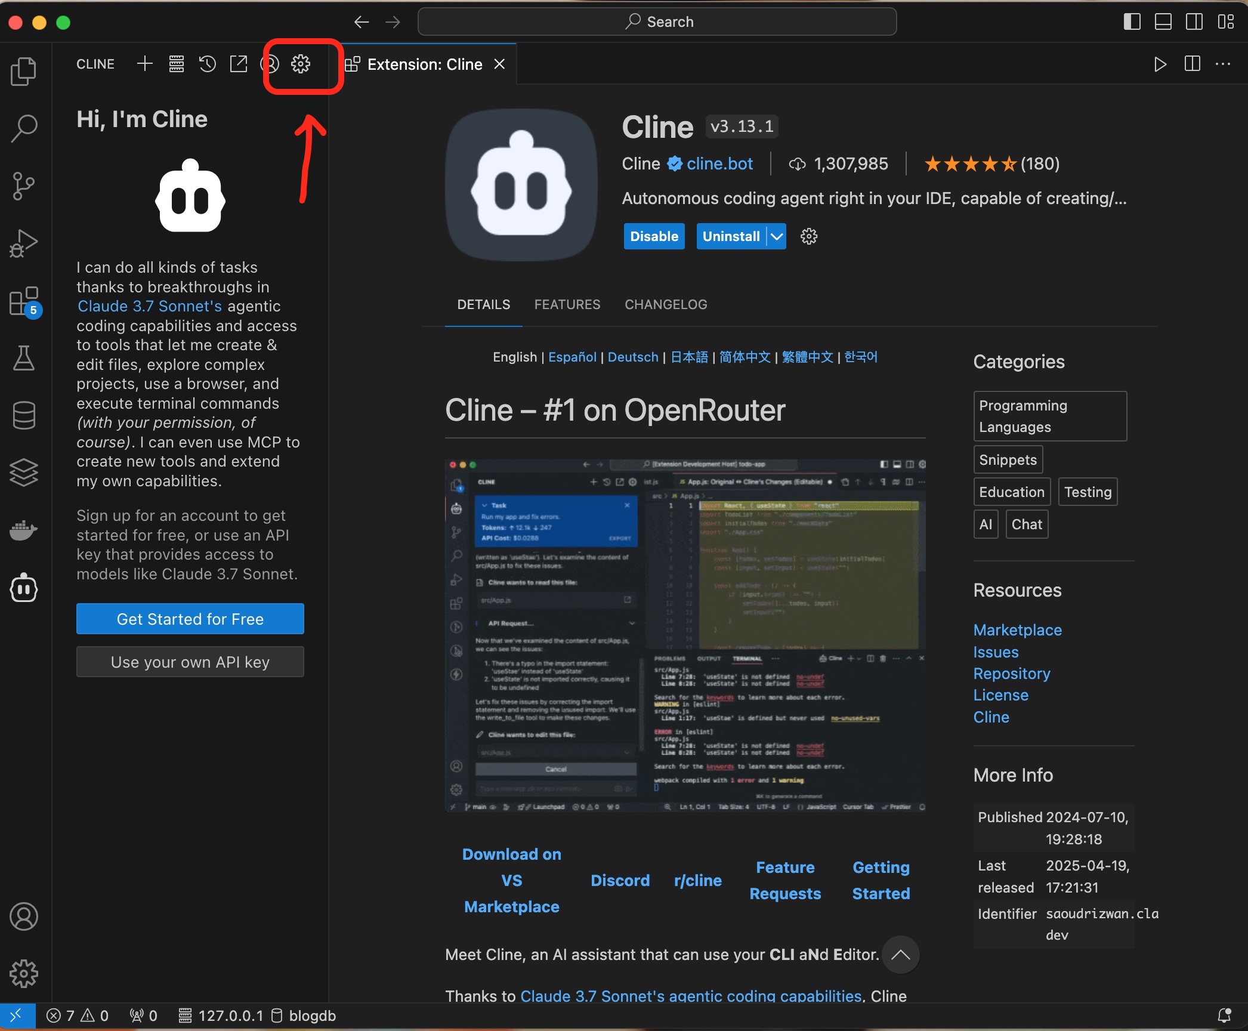Image resolution: width=1248 pixels, height=1031 pixels.
Task: Toggle secondary side bar visibility
Action: click(x=1194, y=22)
